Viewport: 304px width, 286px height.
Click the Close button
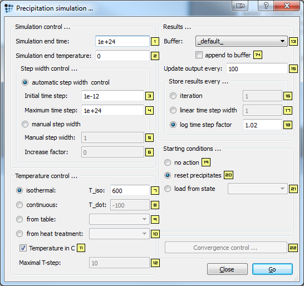(227, 269)
